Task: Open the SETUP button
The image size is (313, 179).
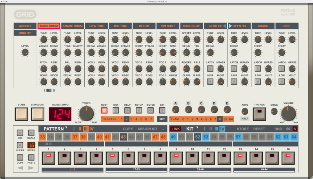Action: [139, 110]
